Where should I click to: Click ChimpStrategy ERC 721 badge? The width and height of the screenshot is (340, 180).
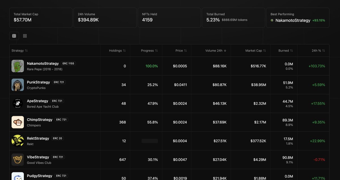point(61,119)
